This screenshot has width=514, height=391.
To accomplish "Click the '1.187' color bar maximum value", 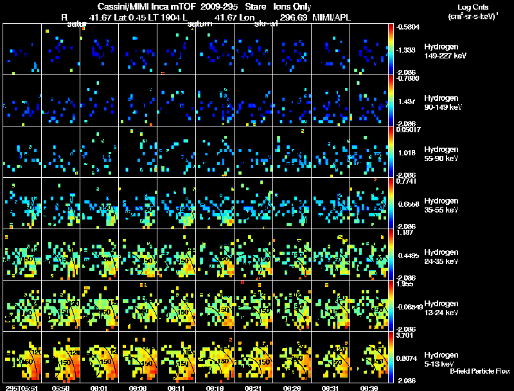I will click(405, 232).
